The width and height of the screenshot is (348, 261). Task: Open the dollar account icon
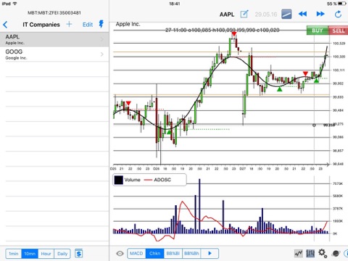[79, 254]
